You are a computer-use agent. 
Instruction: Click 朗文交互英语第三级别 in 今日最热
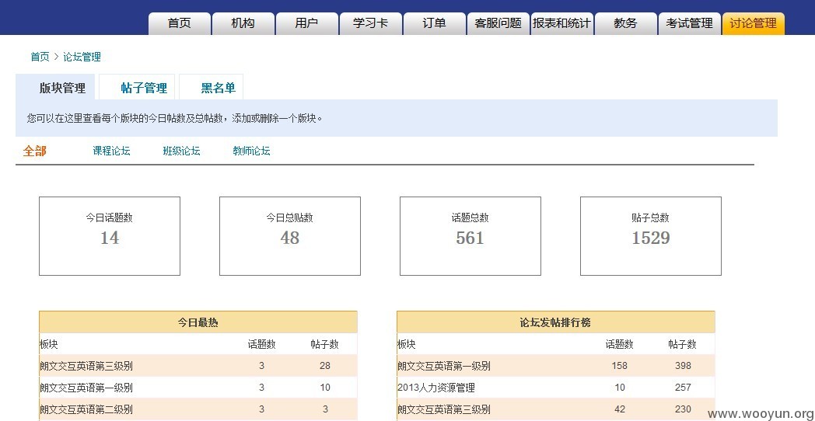click(86, 366)
